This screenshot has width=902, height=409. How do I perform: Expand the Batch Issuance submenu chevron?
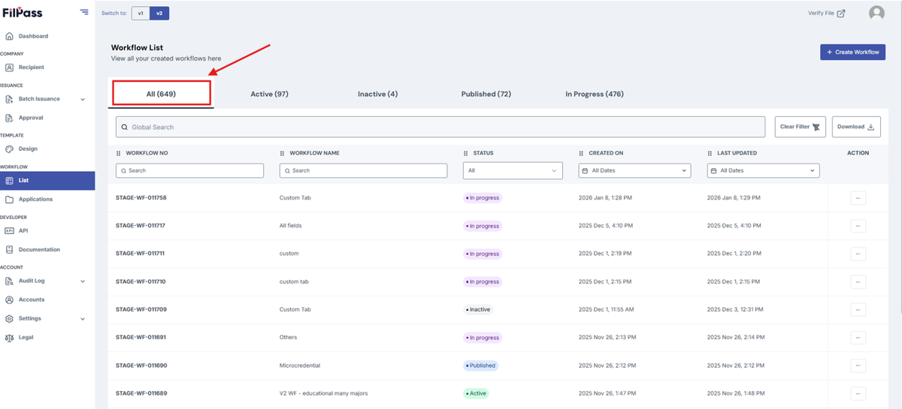(x=83, y=99)
